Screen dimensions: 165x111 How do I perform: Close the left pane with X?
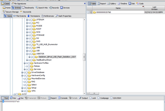pos(85,4)
